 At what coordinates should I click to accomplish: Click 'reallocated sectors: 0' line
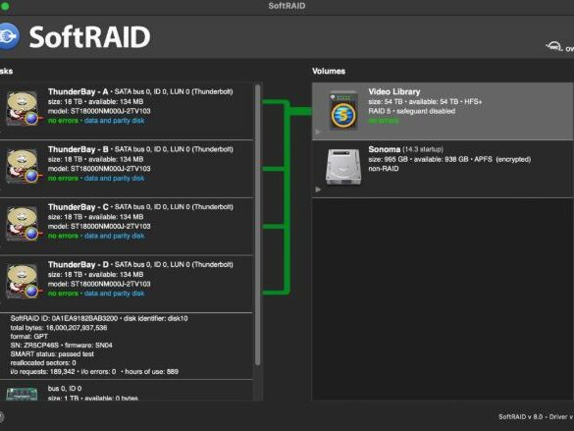coord(43,363)
